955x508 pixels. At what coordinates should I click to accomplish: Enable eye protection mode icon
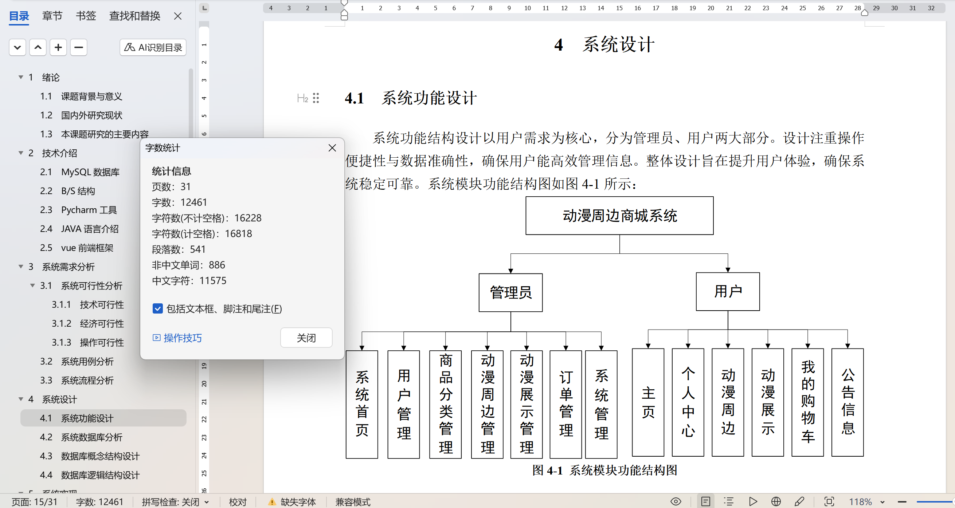(676, 501)
